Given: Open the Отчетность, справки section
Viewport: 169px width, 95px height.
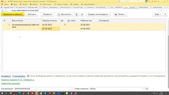Looking at the screenshot, I should pyautogui.click(x=61, y=4).
